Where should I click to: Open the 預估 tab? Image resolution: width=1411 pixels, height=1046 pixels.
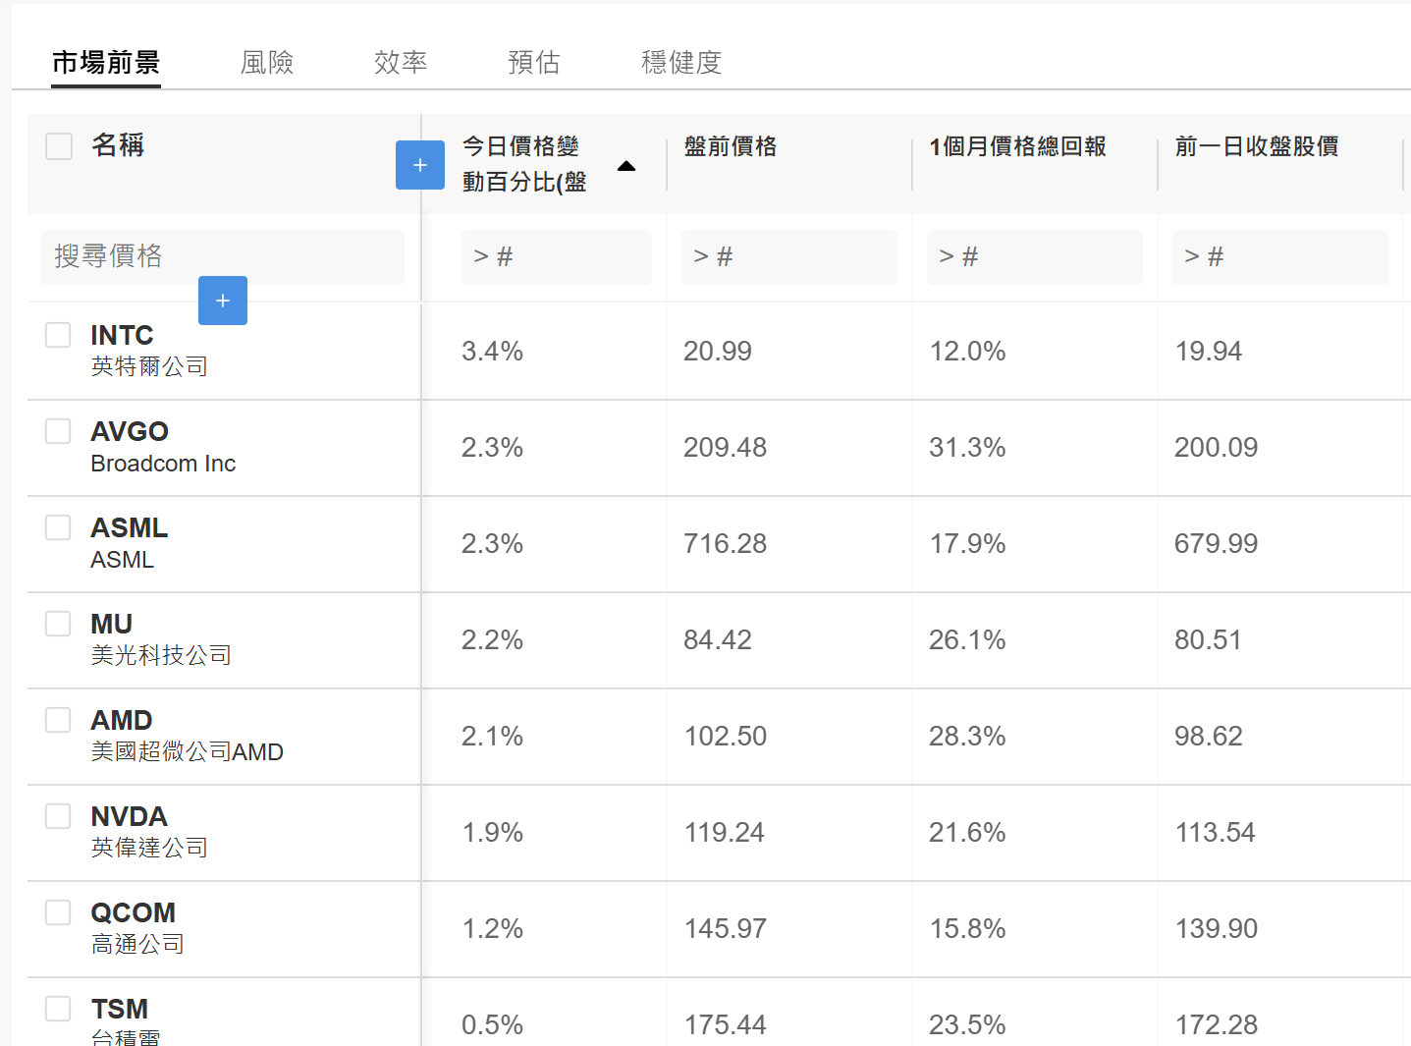click(534, 63)
